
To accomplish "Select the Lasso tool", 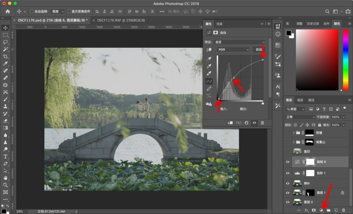I will [6, 42].
